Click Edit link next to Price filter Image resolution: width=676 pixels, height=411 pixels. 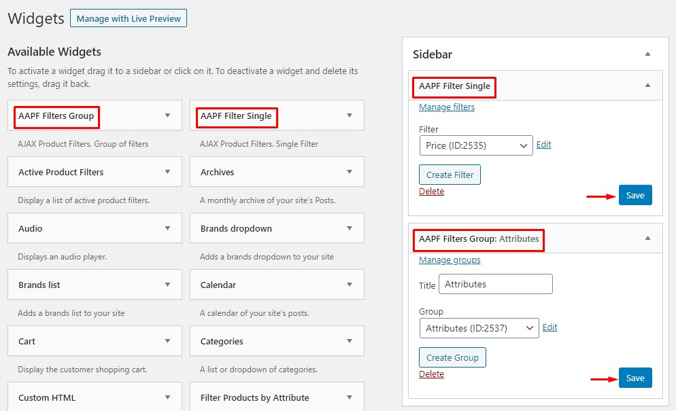pos(543,144)
